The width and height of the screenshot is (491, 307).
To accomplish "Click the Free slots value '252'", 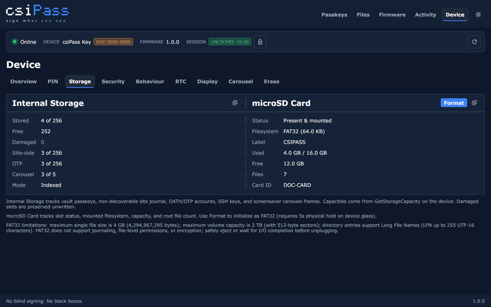I will (x=46, y=131).
